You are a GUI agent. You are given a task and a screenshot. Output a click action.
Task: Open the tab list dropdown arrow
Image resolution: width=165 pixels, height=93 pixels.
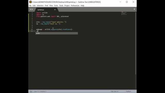[134, 9]
